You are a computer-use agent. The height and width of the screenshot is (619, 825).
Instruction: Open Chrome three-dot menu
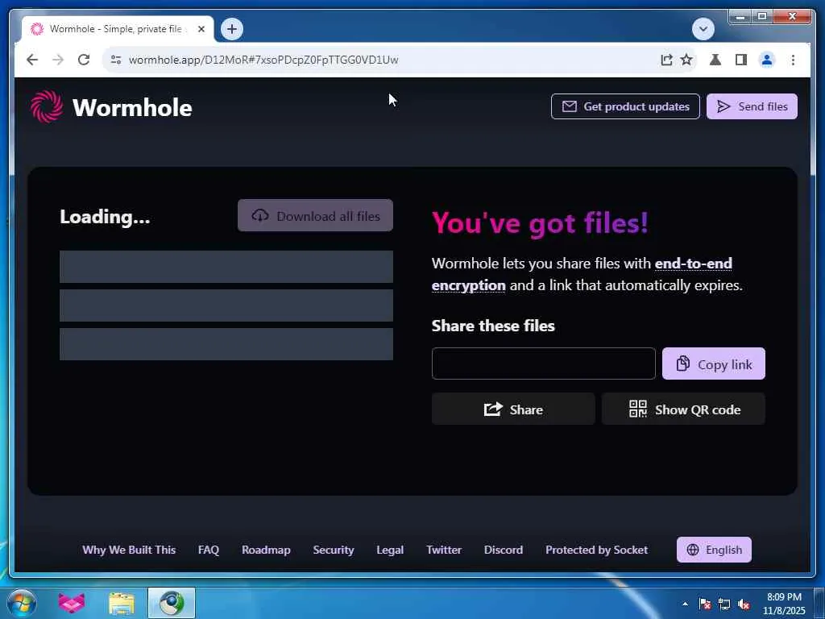click(x=793, y=60)
